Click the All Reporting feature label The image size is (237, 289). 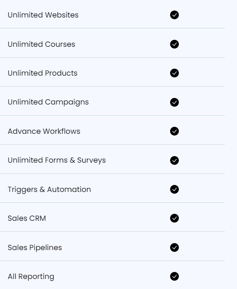click(x=31, y=277)
